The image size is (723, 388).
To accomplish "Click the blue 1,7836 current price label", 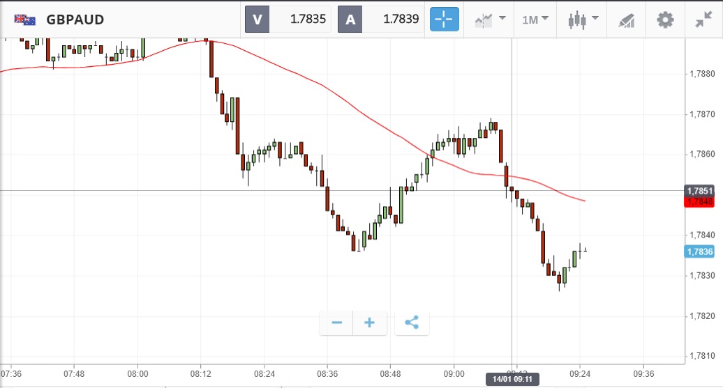I will point(699,251).
